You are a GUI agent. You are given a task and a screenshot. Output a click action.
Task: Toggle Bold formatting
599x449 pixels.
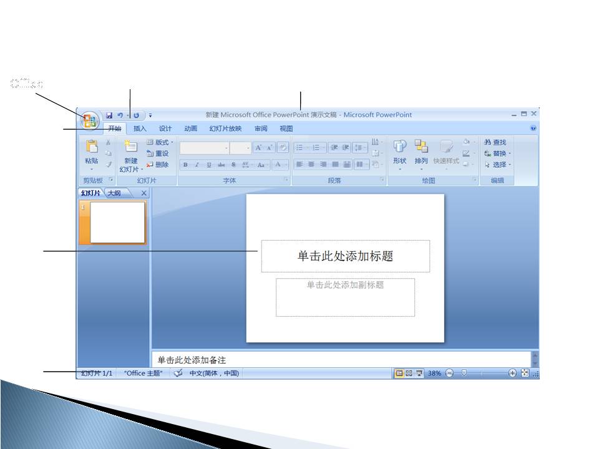185,165
